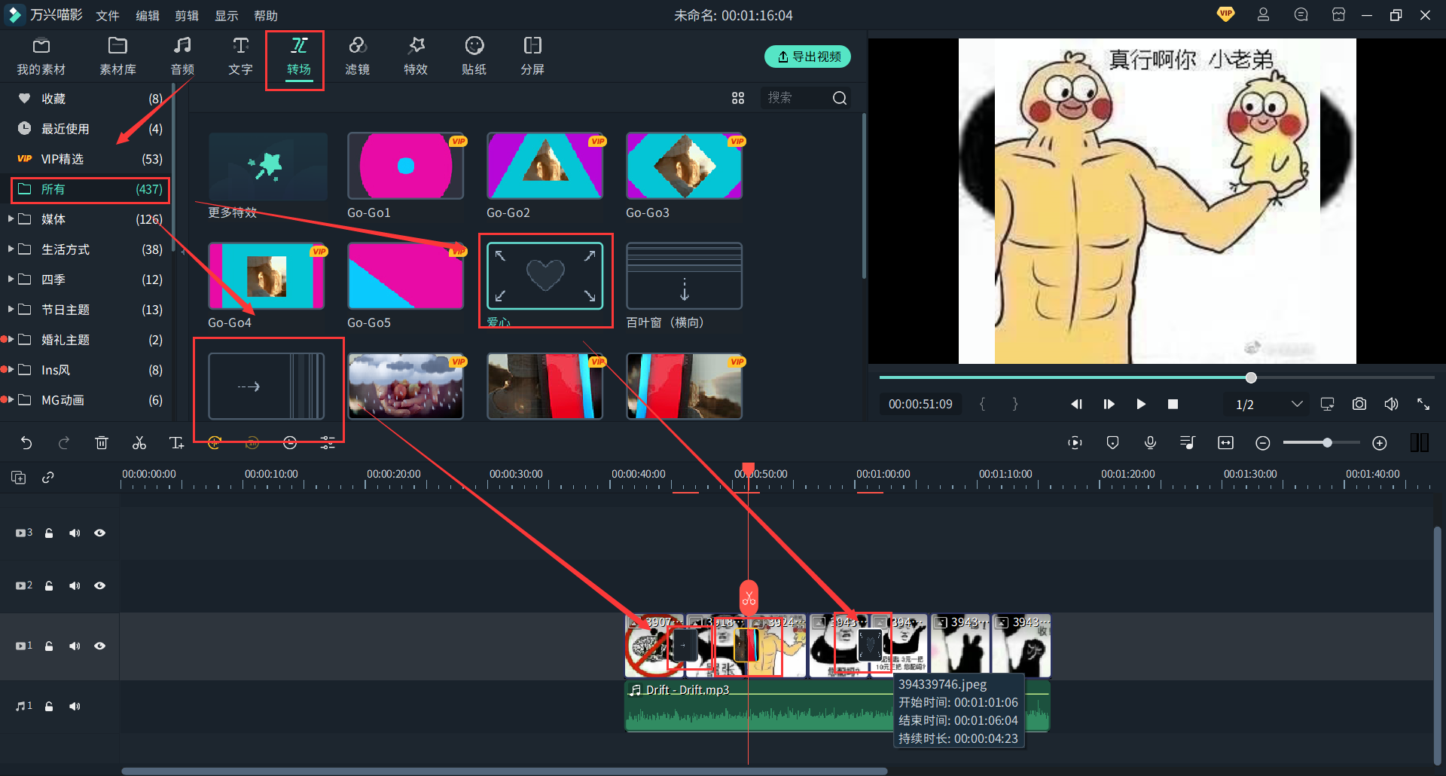Open the audio mixer icon

click(x=1188, y=443)
